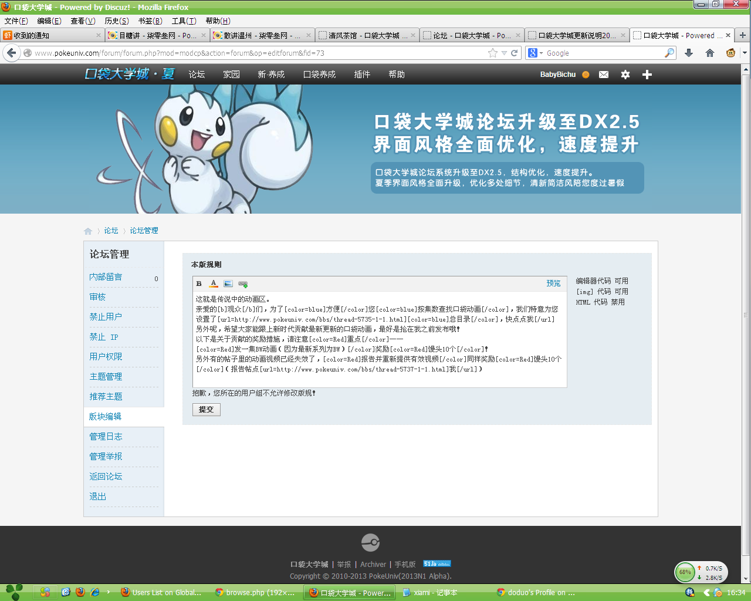Open the 书签(B) menu
The width and height of the screenshot is (751, 601).
pos(150,21)
